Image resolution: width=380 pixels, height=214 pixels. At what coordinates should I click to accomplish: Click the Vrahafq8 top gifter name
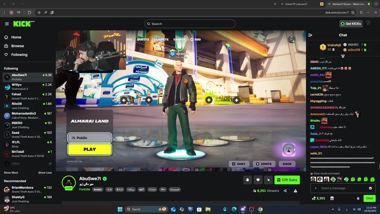334,45
